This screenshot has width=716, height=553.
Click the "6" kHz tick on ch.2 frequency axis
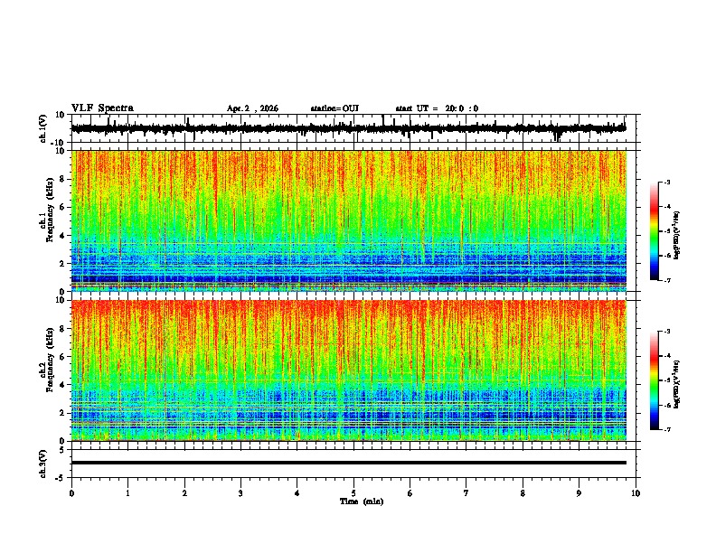(62, 357)
